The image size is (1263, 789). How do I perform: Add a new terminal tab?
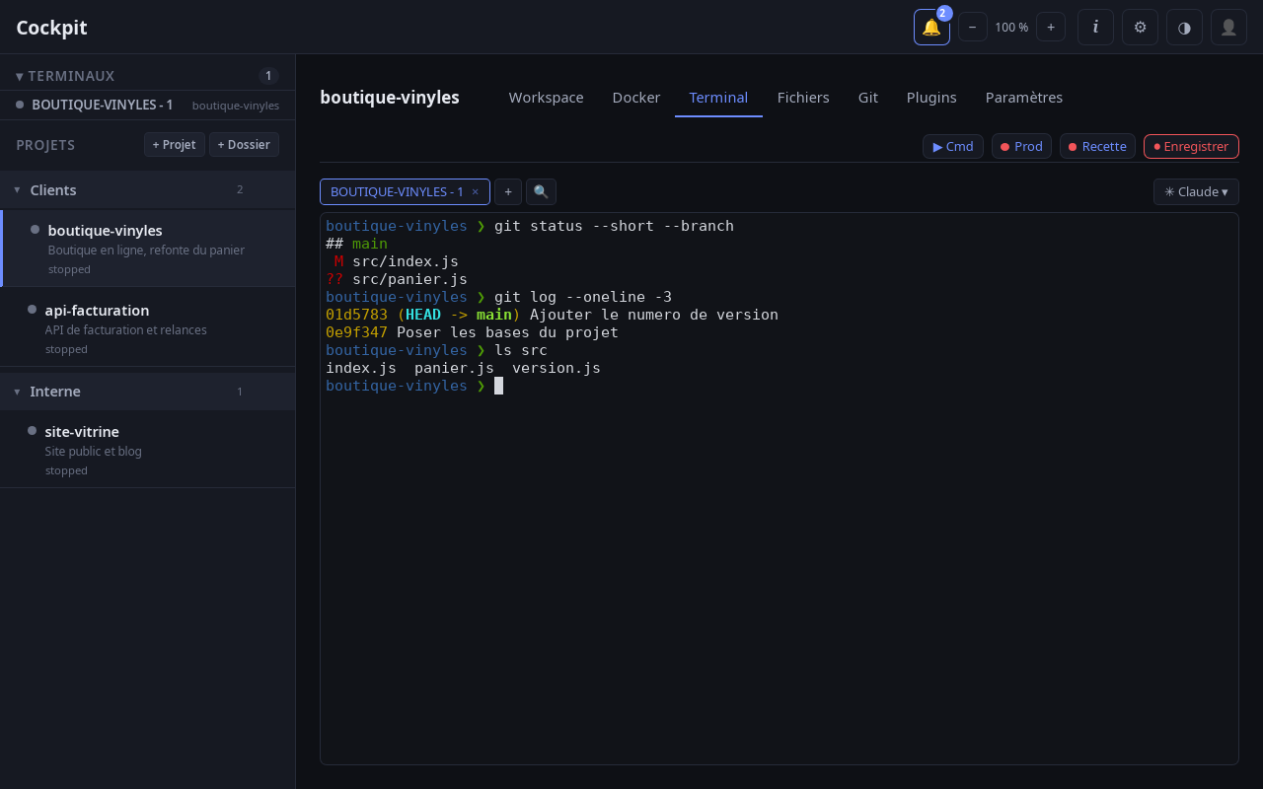[508, 191]
